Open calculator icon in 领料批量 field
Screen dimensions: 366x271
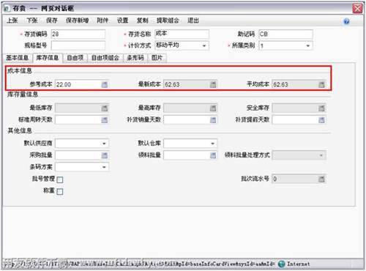coord(213,155)
